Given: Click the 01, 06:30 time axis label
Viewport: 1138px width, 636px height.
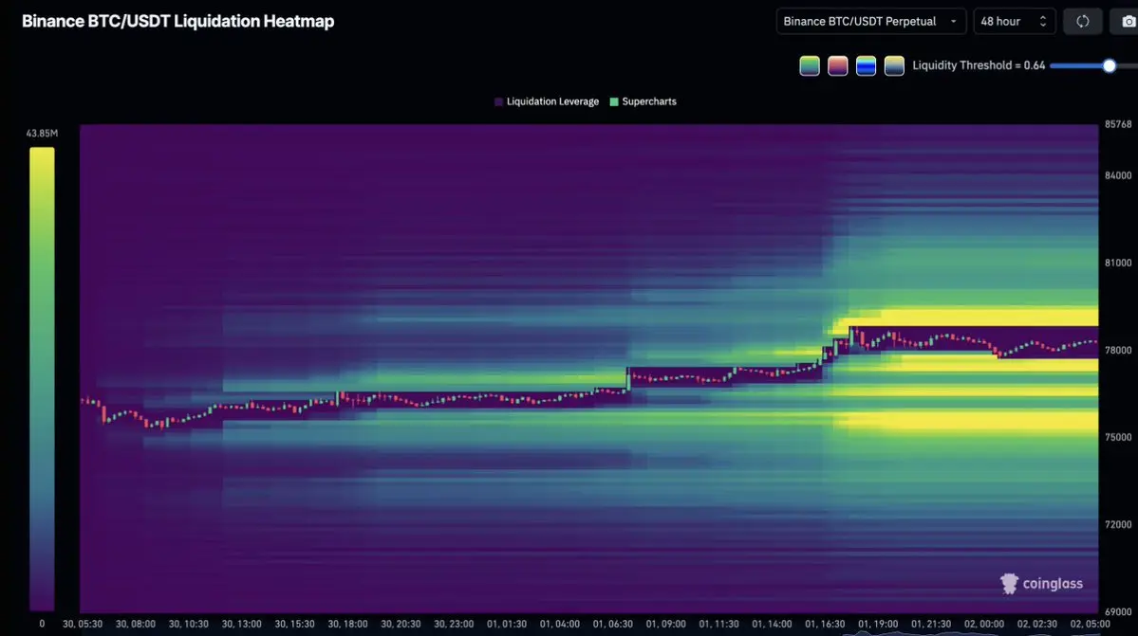Looking at the screenshot, I should 612,624.
